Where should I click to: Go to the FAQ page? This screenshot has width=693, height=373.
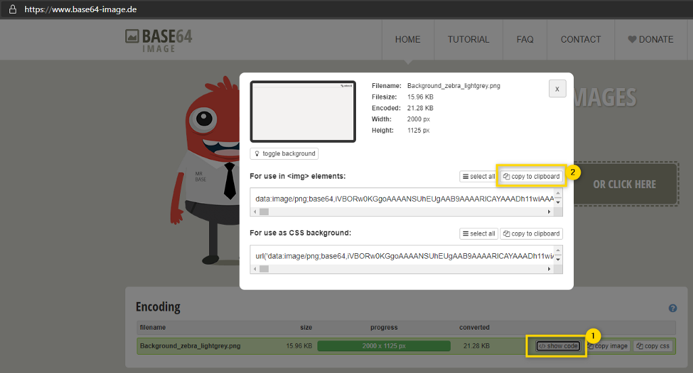point(524,39)
